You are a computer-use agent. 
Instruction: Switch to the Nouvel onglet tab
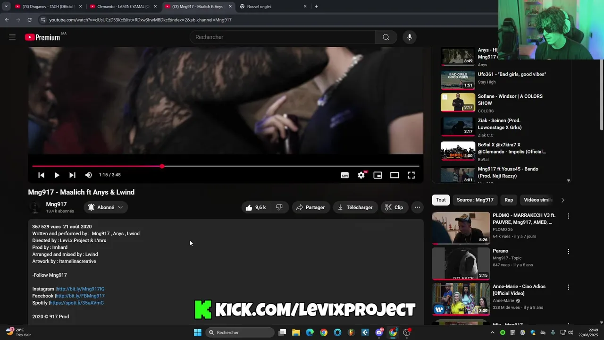(273, 7)
